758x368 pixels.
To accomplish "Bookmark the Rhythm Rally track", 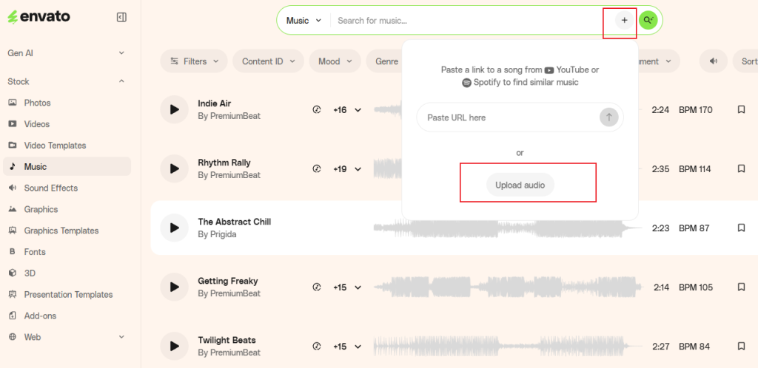I will pos(741,169).
